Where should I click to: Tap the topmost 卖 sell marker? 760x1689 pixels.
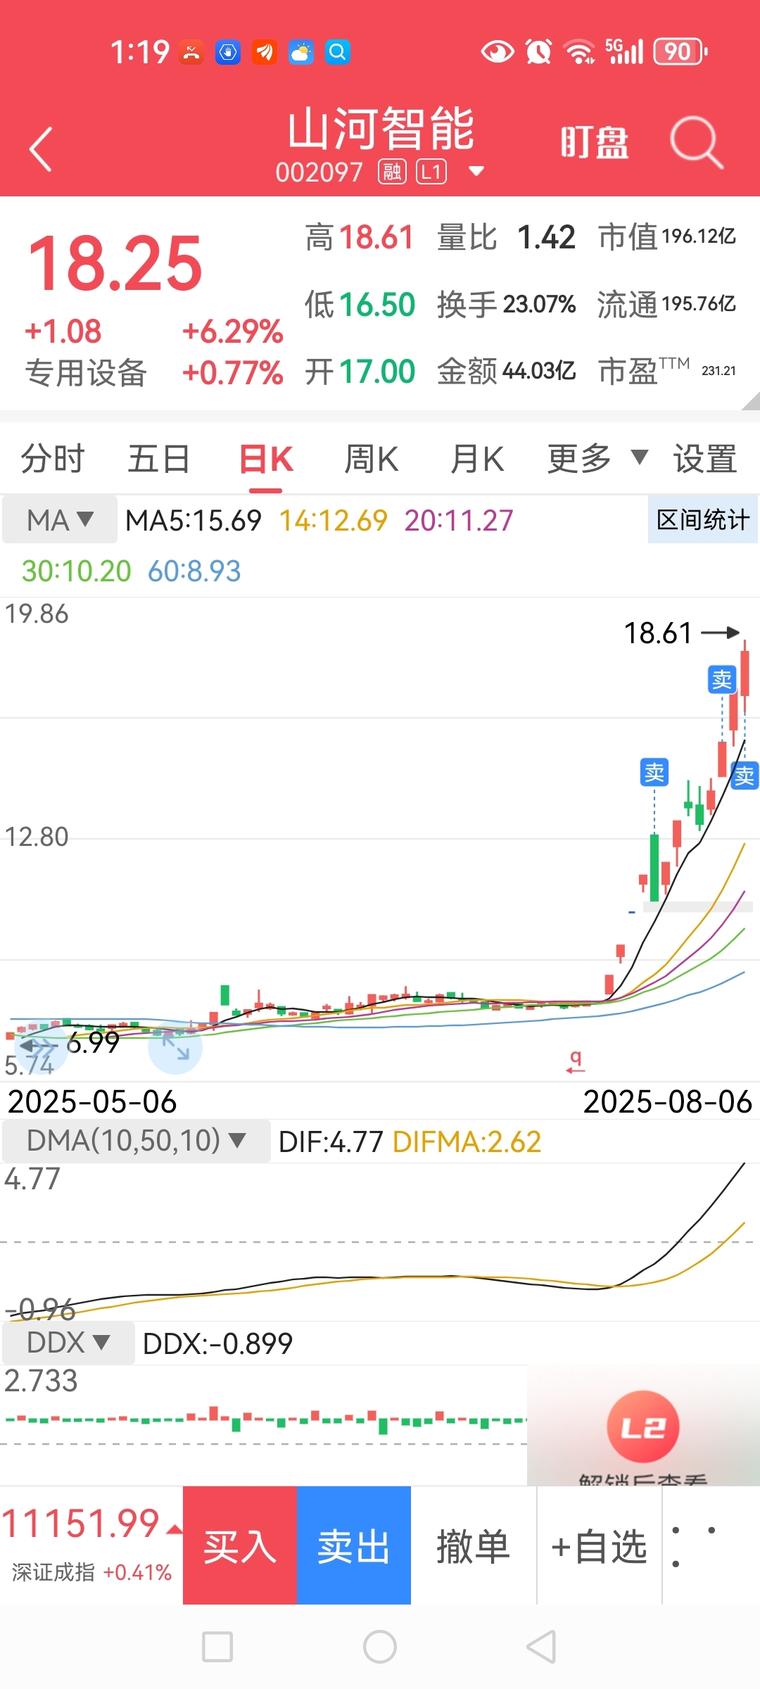click(722, 679)
